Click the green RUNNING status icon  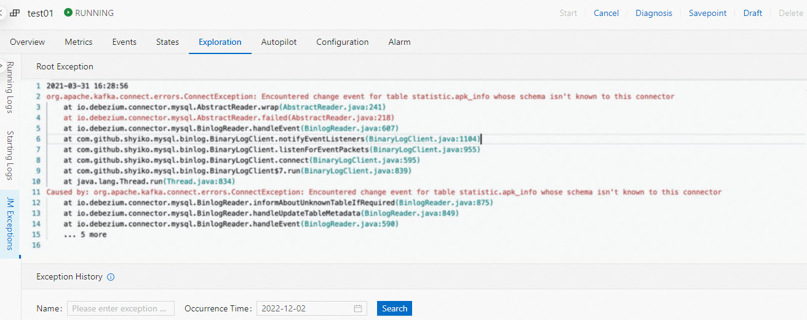(x=68, y=13)
